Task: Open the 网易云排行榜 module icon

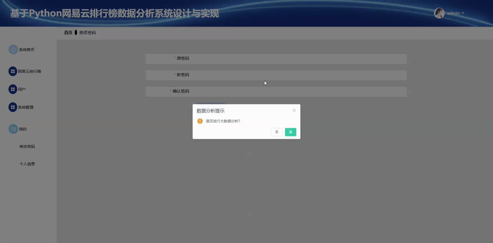Action: pos(13,71)
